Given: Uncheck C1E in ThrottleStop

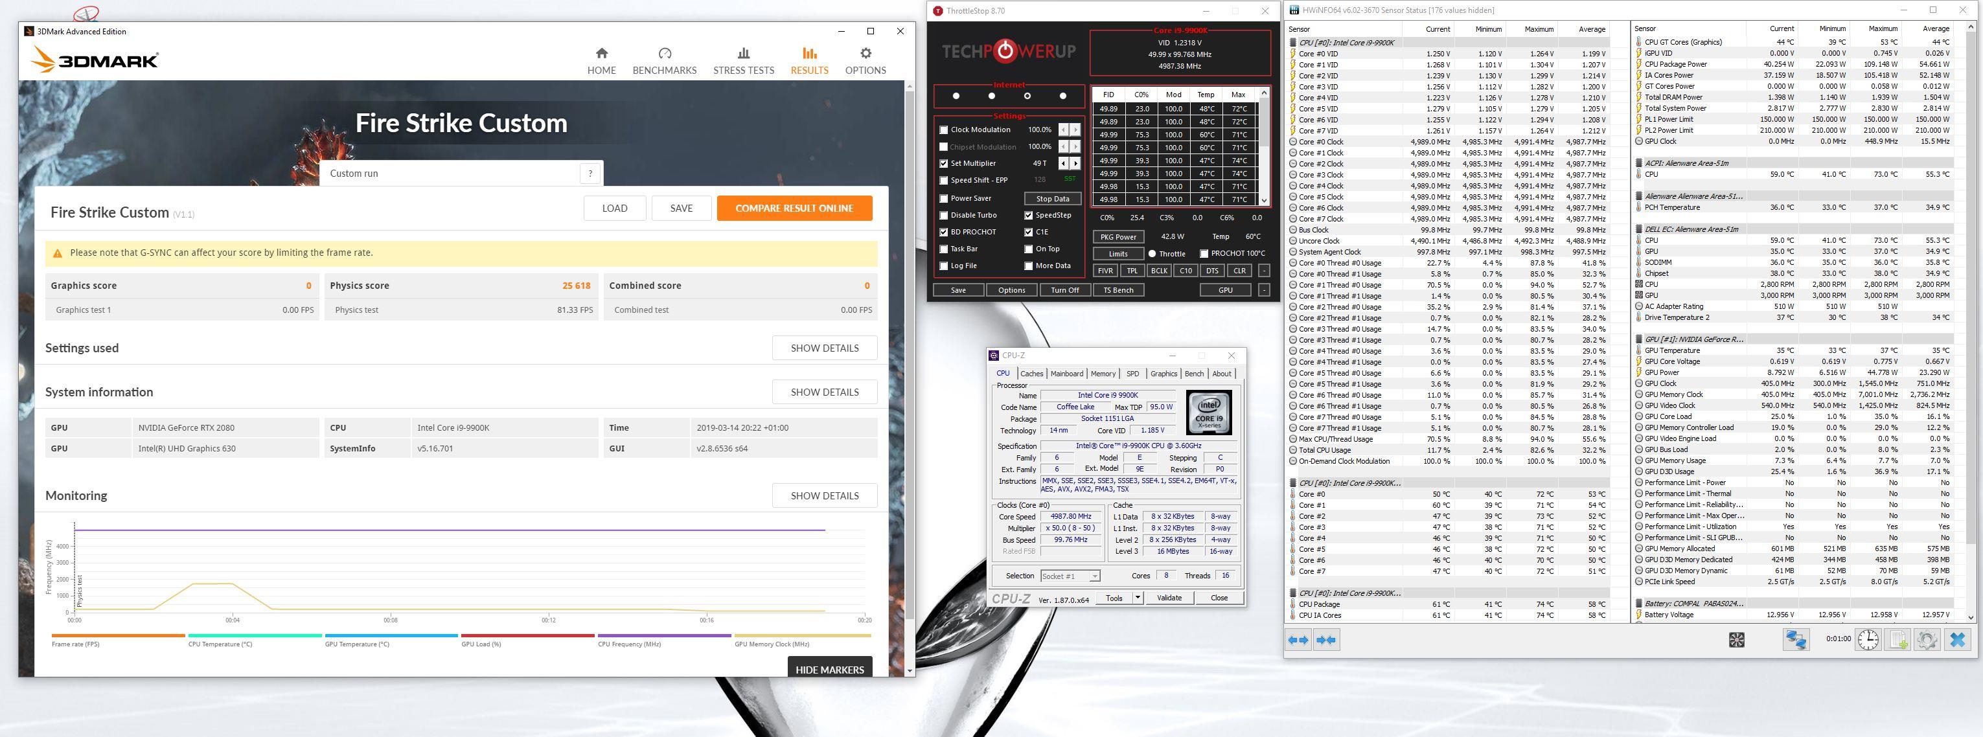Looking at the screenshot, I should tap(1029, 232).
